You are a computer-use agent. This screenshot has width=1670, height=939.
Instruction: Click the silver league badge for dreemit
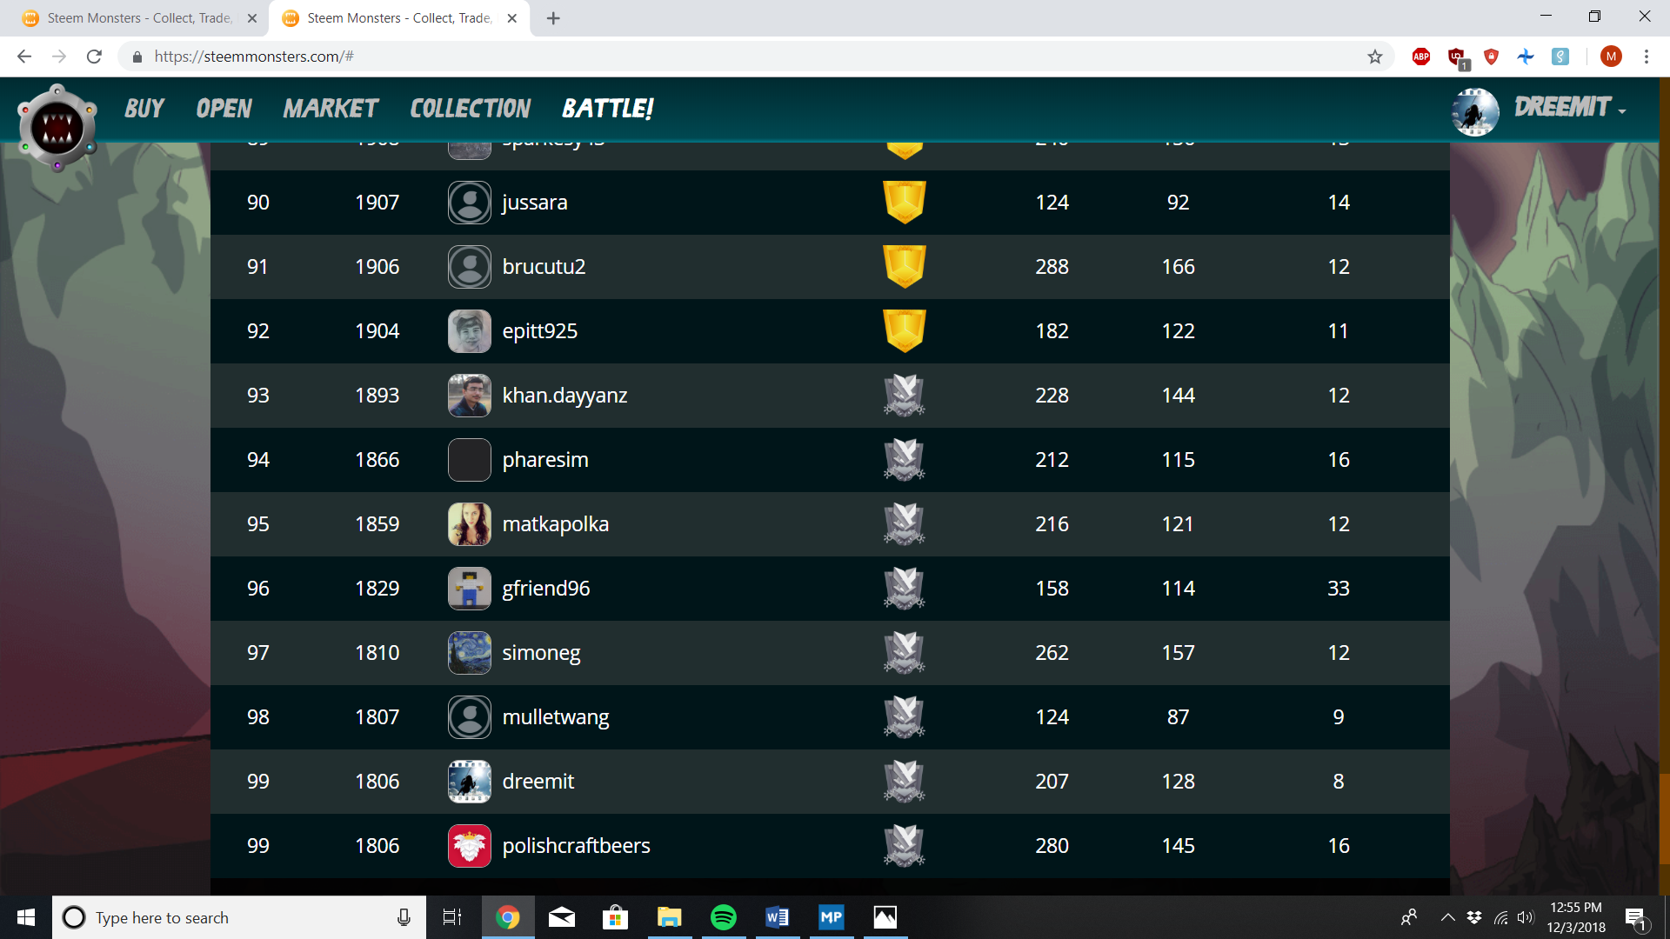(x=905, y=782)
